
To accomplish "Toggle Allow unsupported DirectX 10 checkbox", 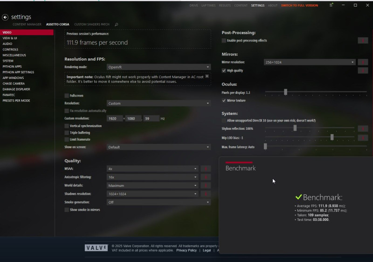I will tap(224, 120).
